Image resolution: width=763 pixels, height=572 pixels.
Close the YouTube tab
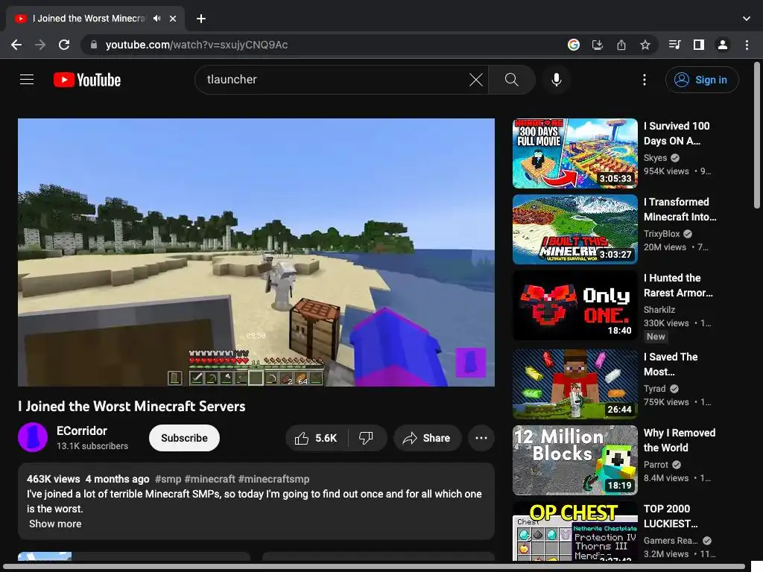click(x=173, y=19)
